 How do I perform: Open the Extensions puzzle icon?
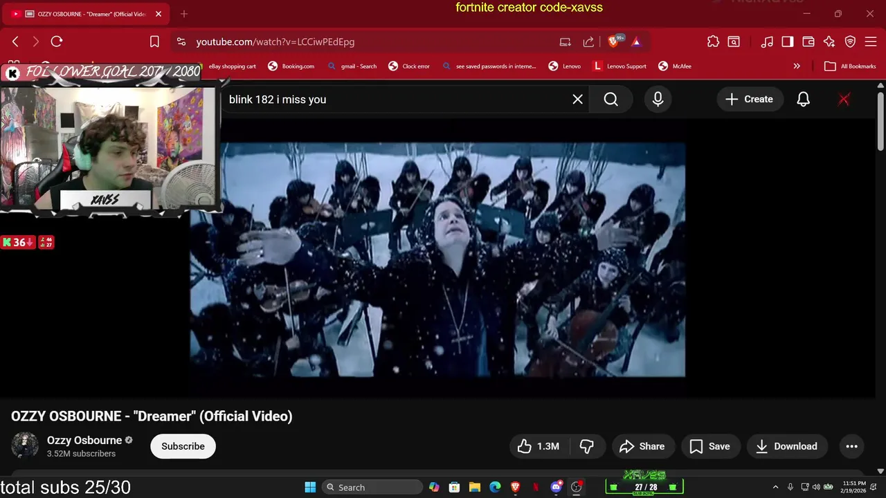click(713, 41)
